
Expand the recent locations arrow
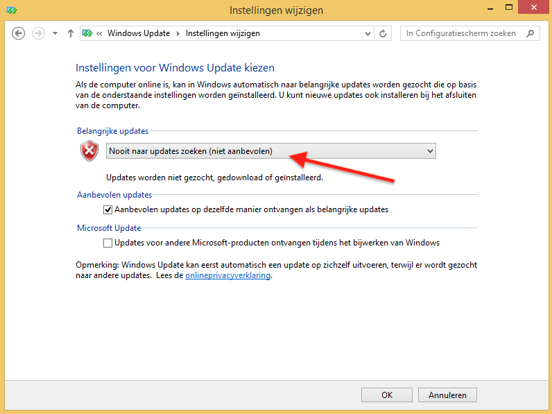coord(55,33)
